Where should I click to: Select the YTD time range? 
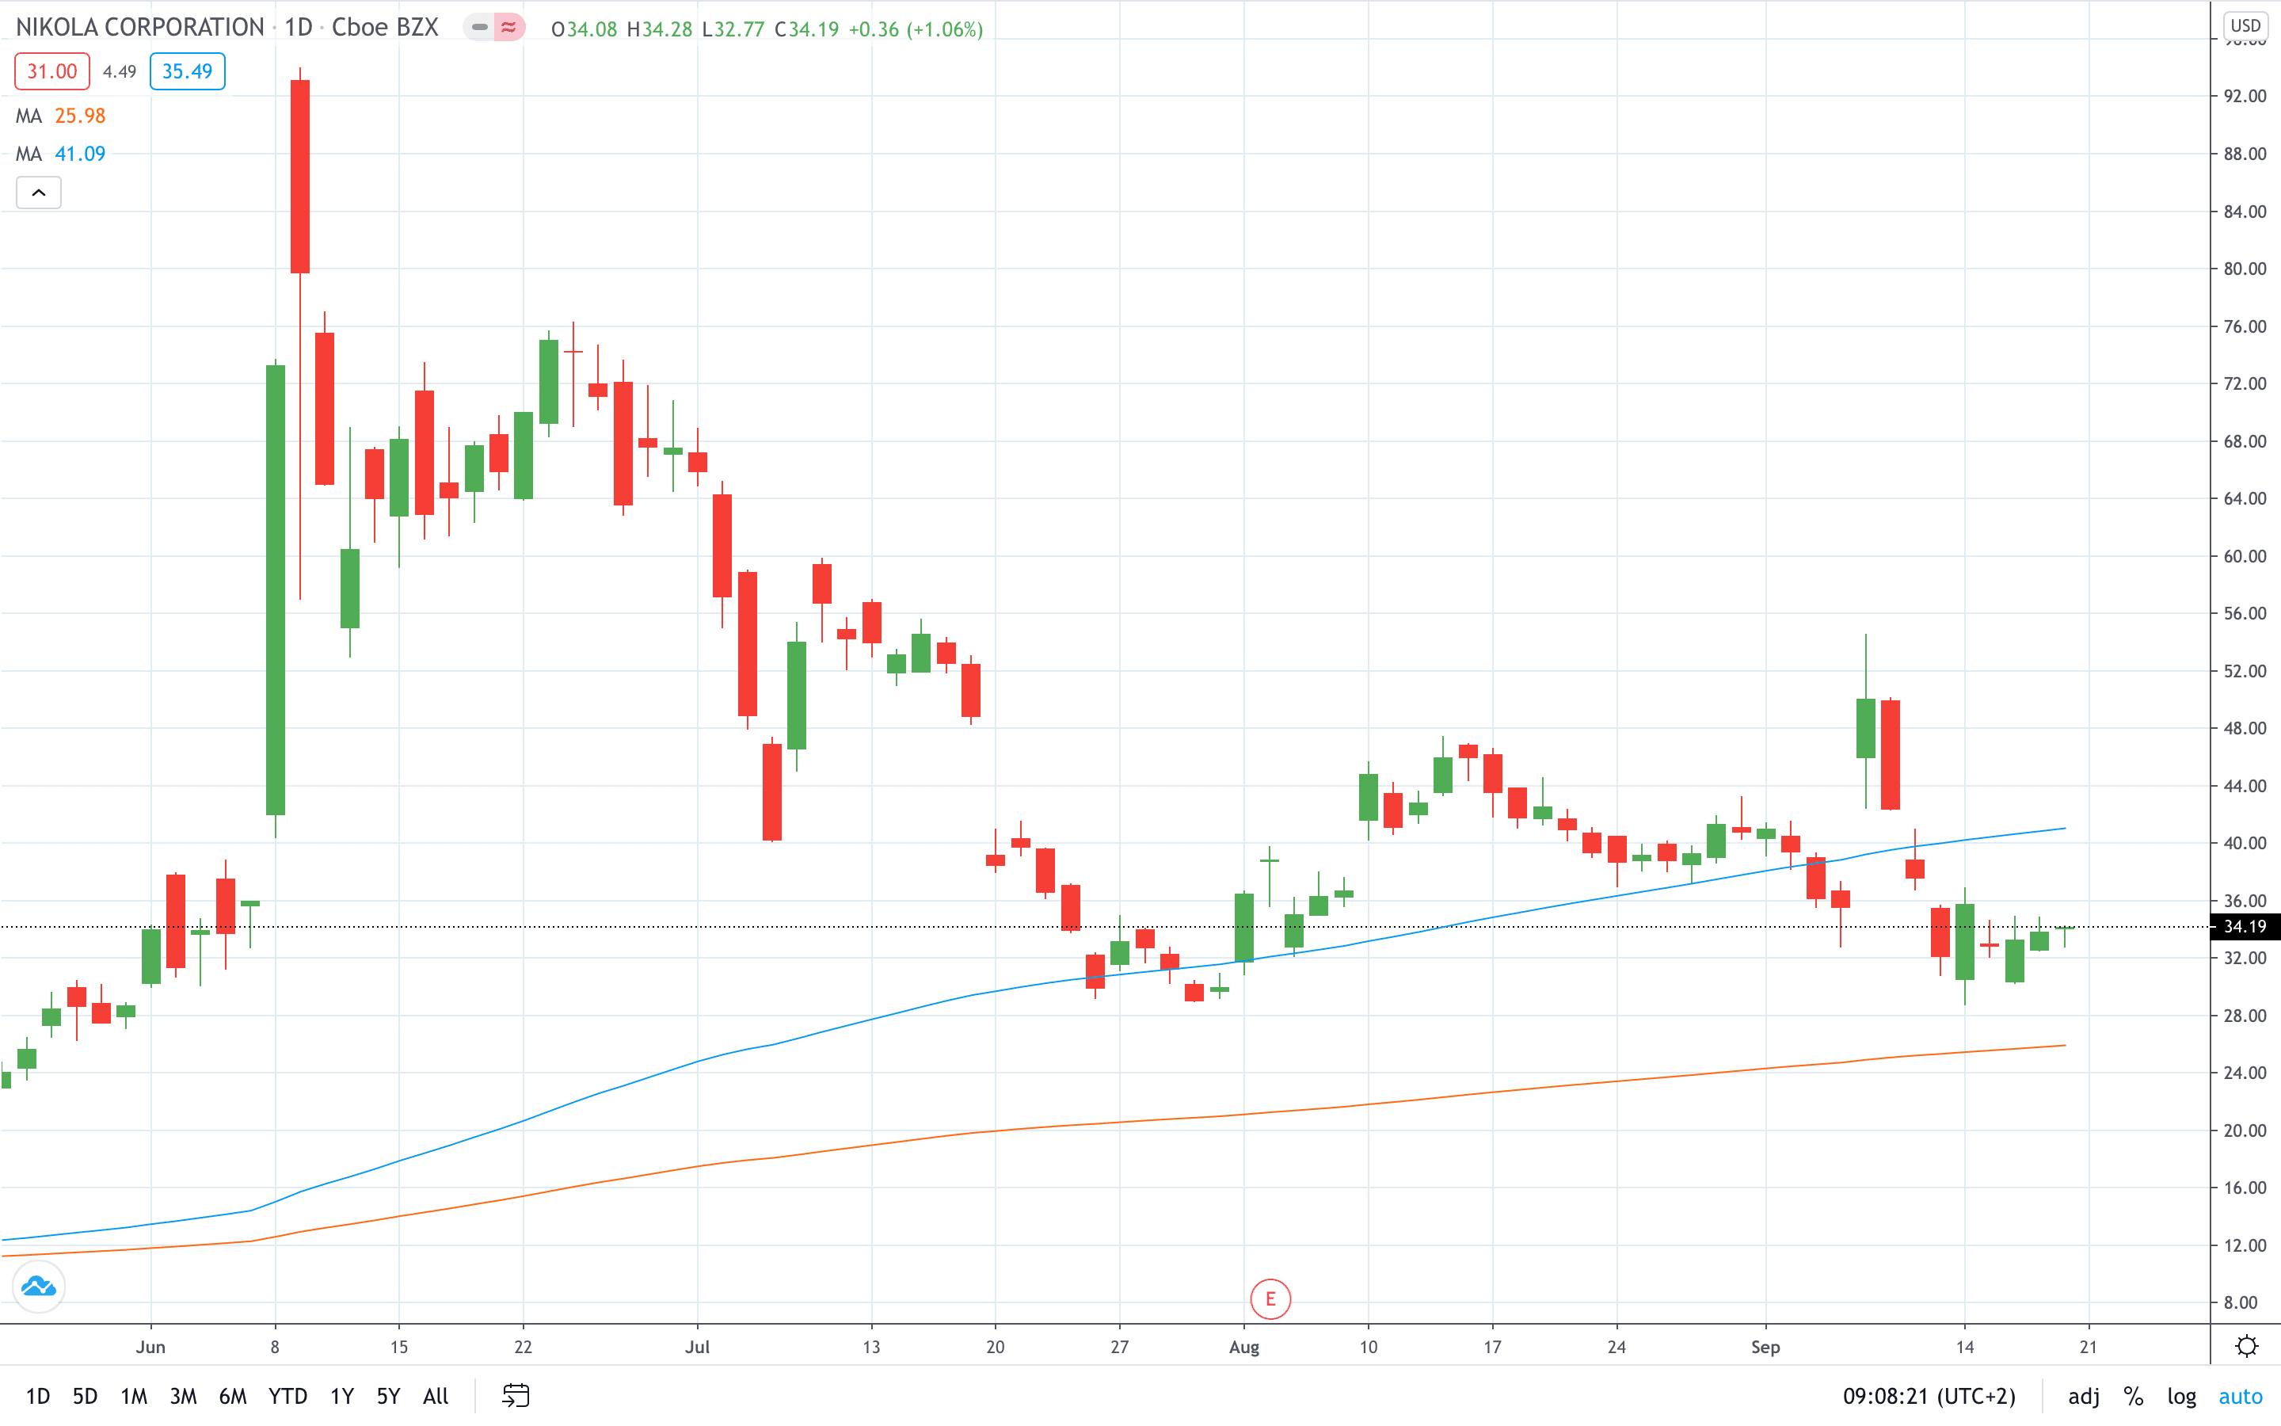pos(288,1396)
